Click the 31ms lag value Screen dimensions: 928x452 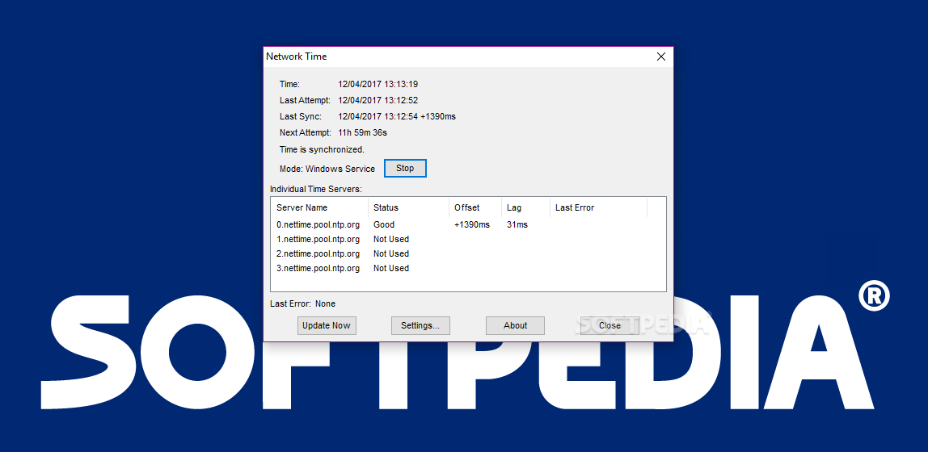(x=517, y=224)
